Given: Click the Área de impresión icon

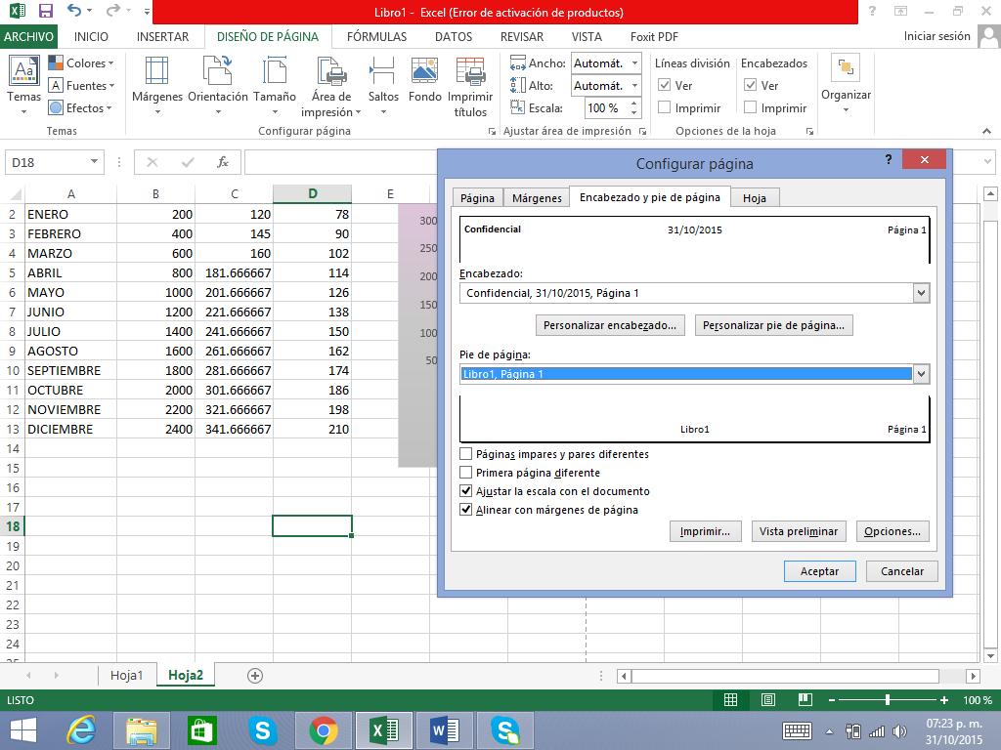Looking at the screenshot, I should [x=332, y=73].
